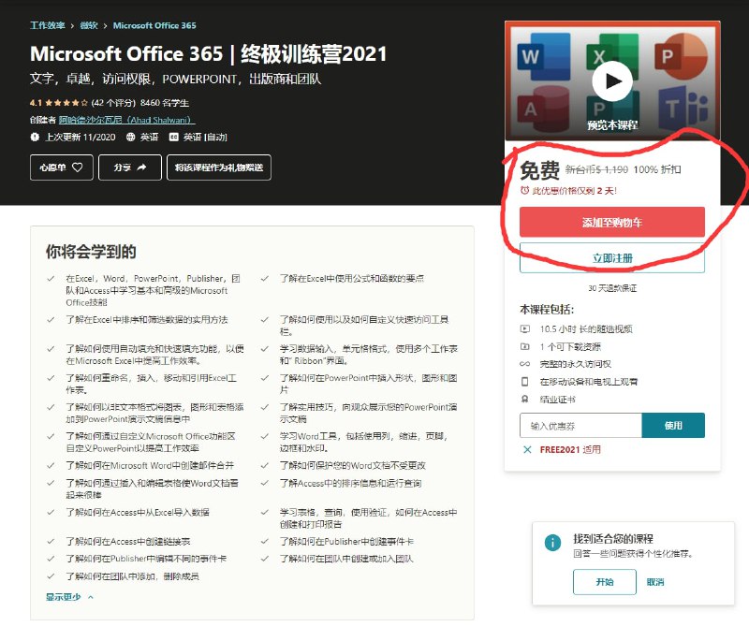Click the Access logo in preview thumbnail
The image size is (749, 641).
click(x=544, y=109)
